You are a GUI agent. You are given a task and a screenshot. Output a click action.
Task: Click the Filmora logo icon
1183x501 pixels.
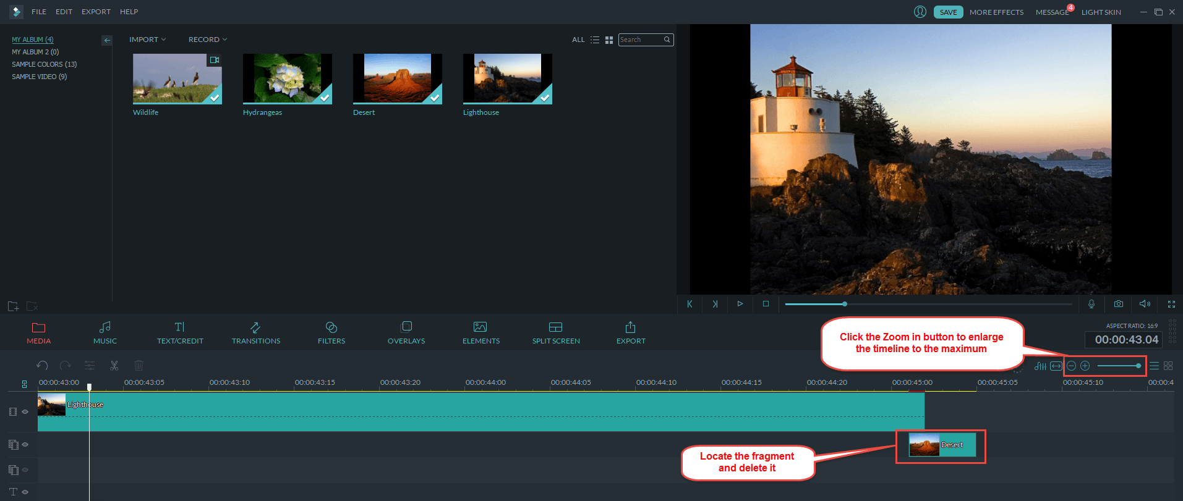16,12
